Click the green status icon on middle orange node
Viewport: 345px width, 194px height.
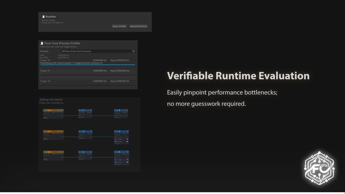[x=46, y=131]
